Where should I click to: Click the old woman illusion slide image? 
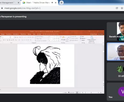click(x=45, y=65)
